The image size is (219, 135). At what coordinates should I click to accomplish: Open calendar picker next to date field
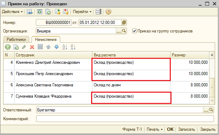(124, 23)
